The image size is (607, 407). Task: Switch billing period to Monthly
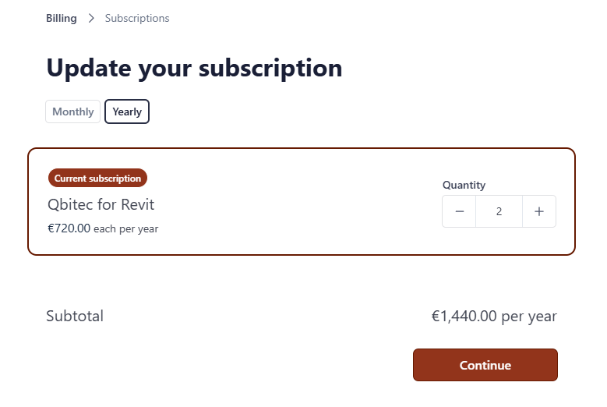pyautogui.click(x=73, y=111)
